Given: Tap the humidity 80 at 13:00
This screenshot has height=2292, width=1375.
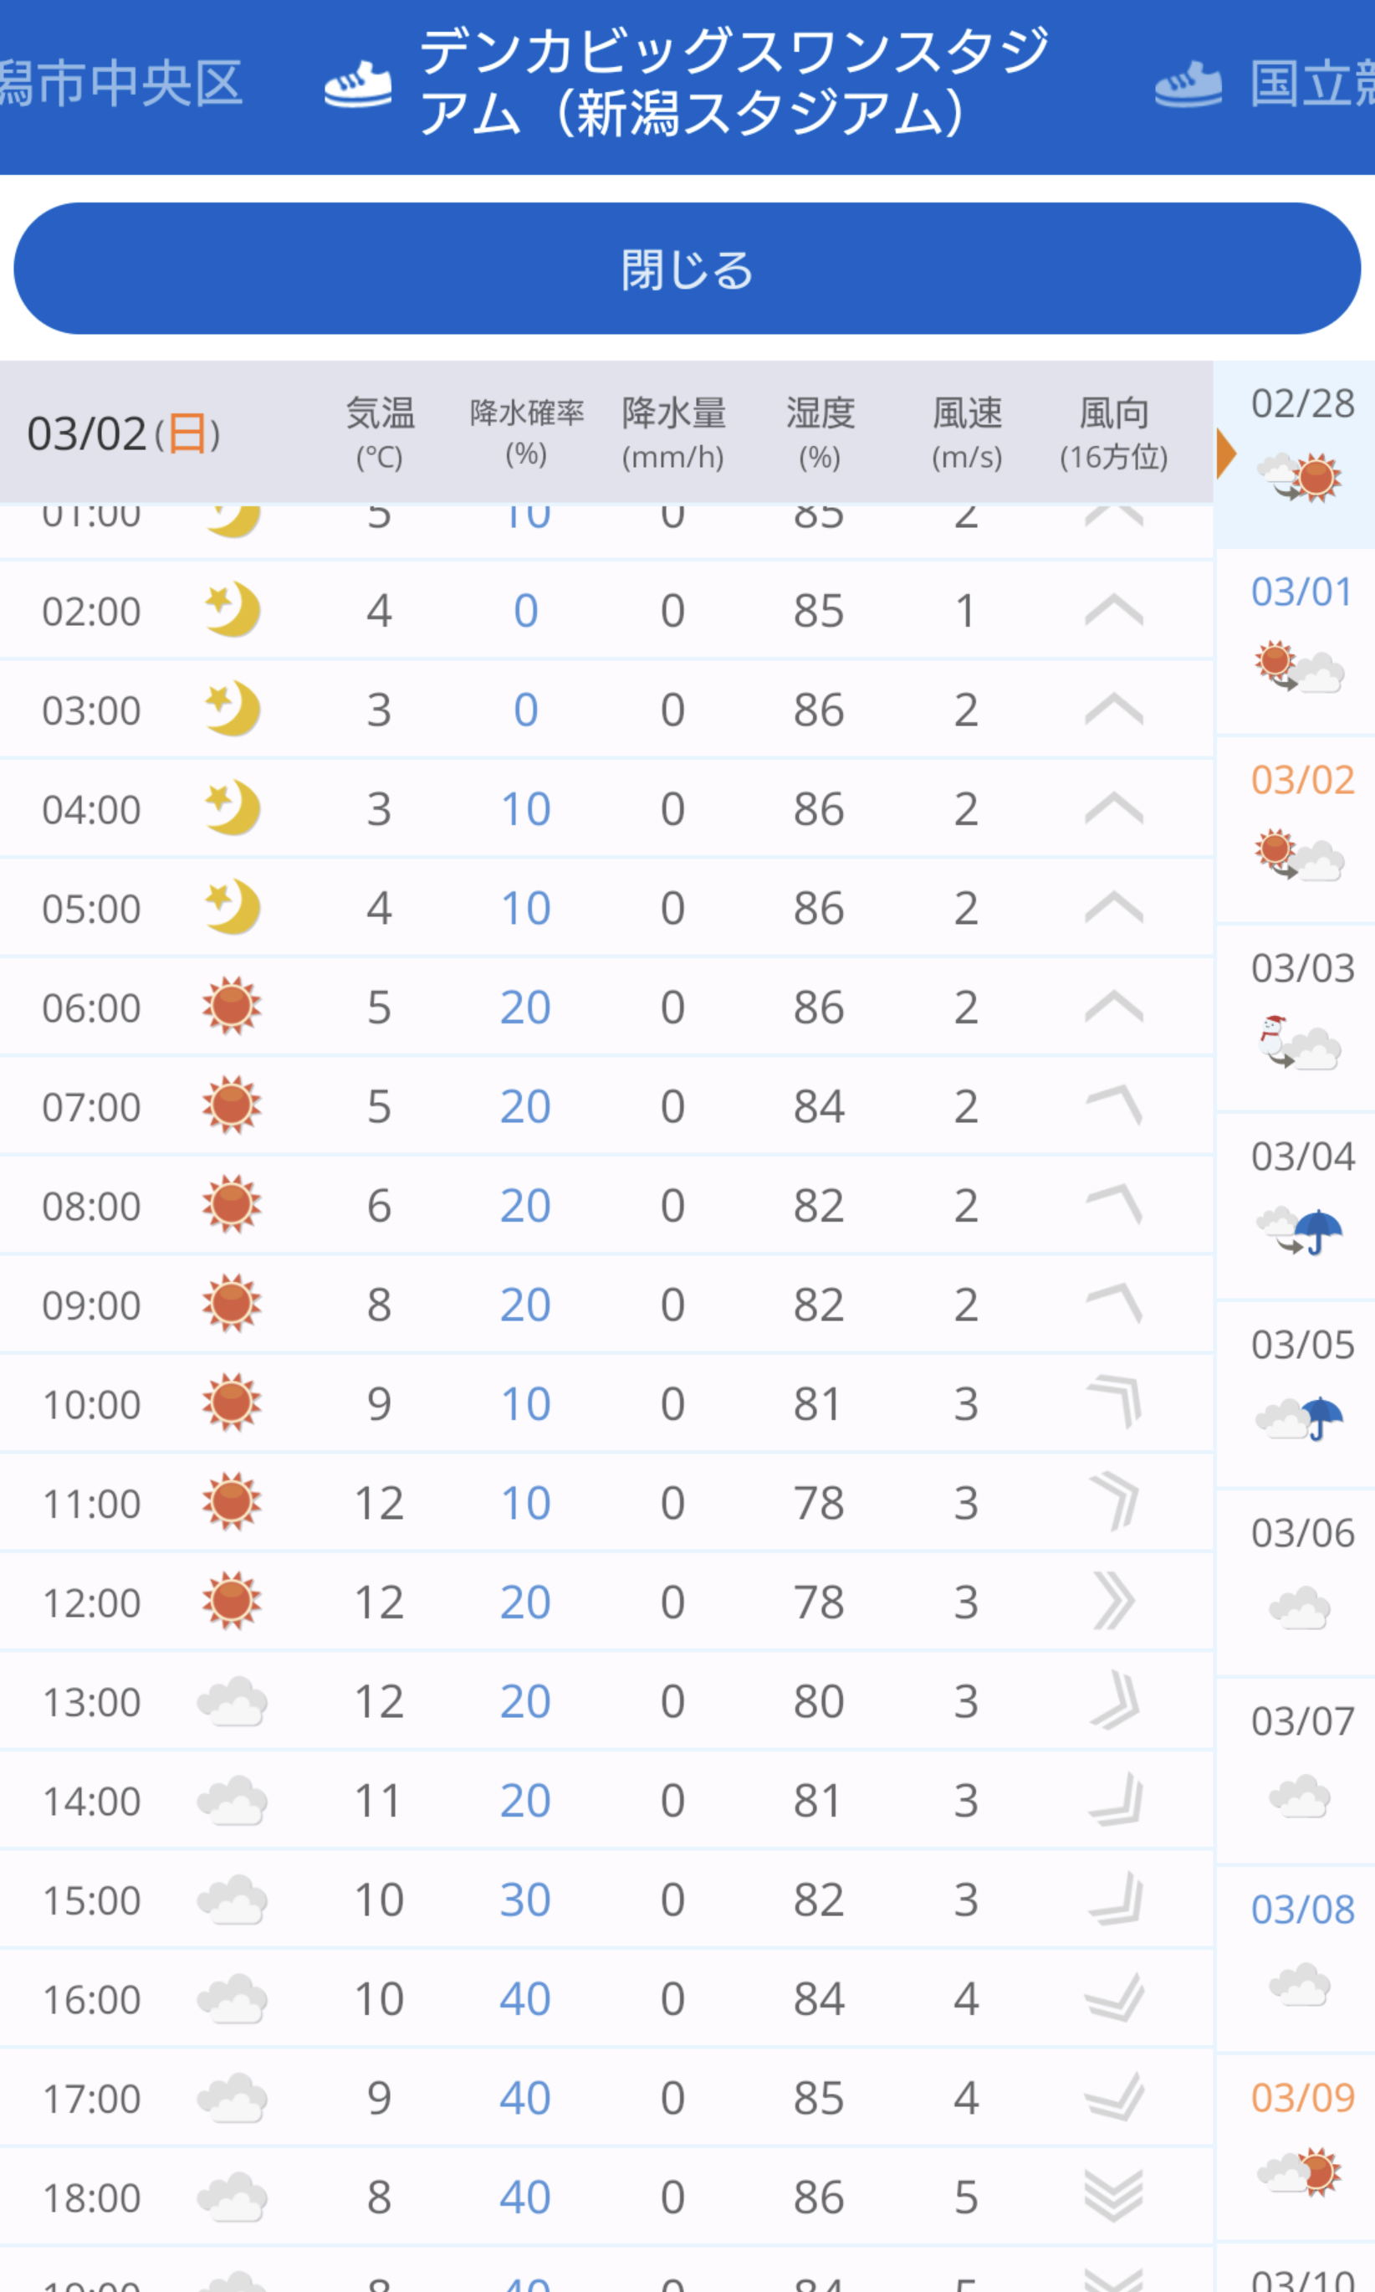Looking at the screenshot, I should pyautogui.click(x=819, y=1700).
